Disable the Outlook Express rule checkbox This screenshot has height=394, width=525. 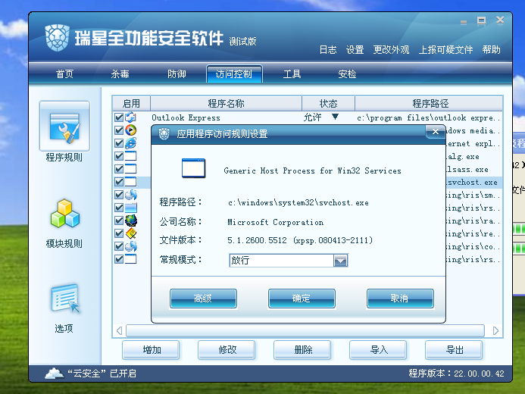pos(119,117)
